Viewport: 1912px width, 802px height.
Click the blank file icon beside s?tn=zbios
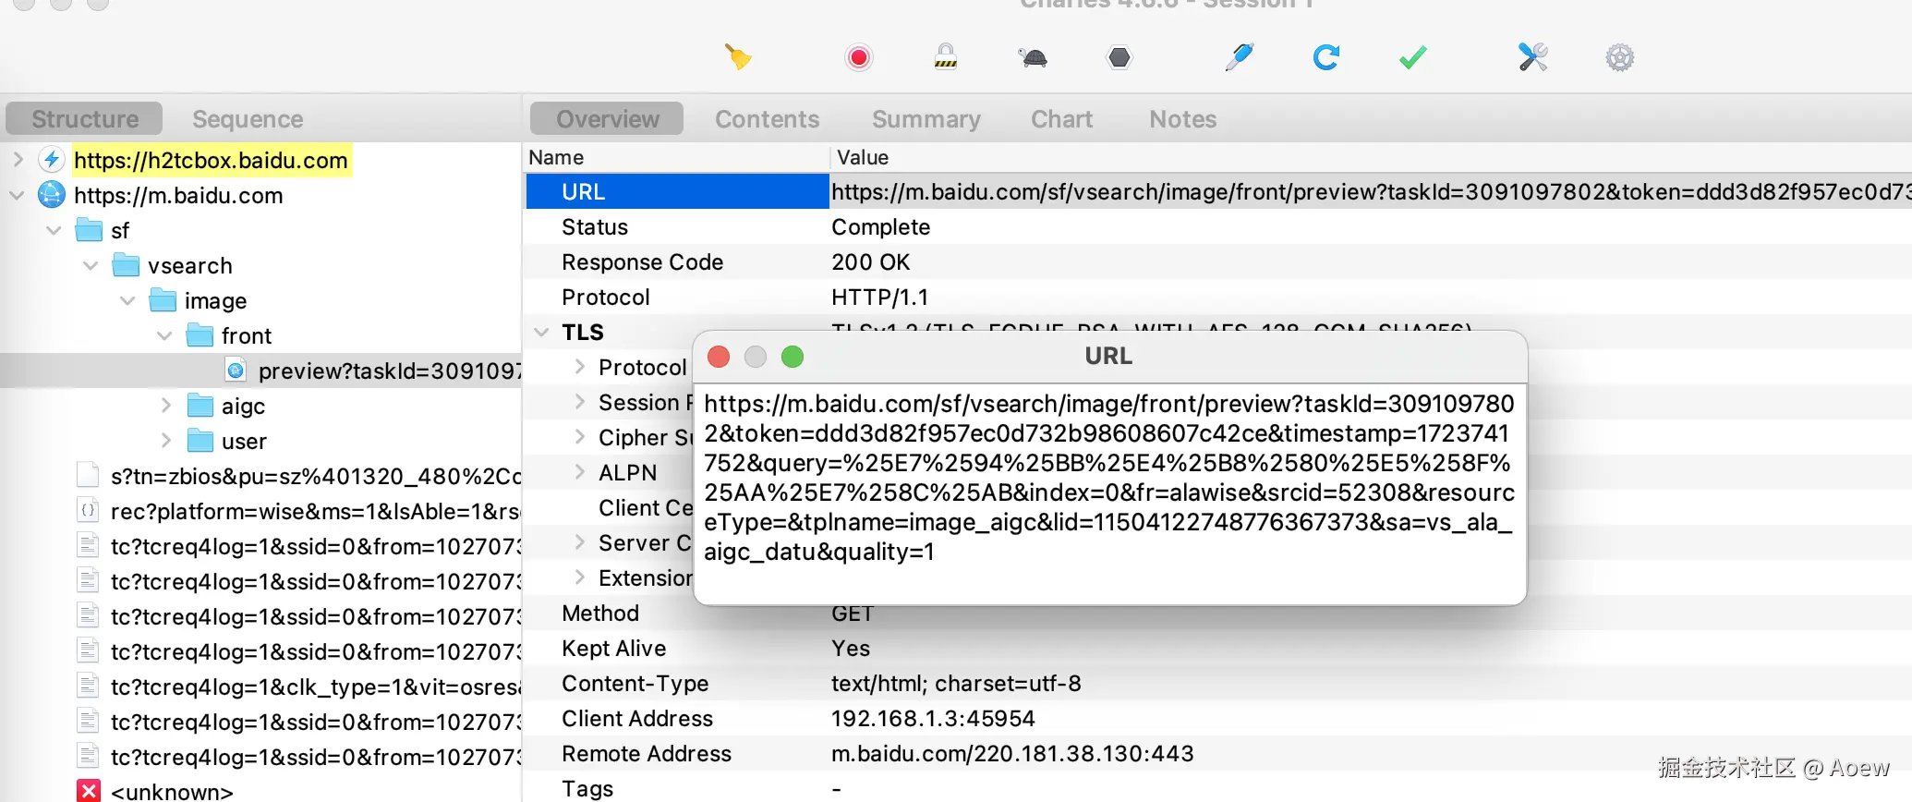(x=89, y=476)
